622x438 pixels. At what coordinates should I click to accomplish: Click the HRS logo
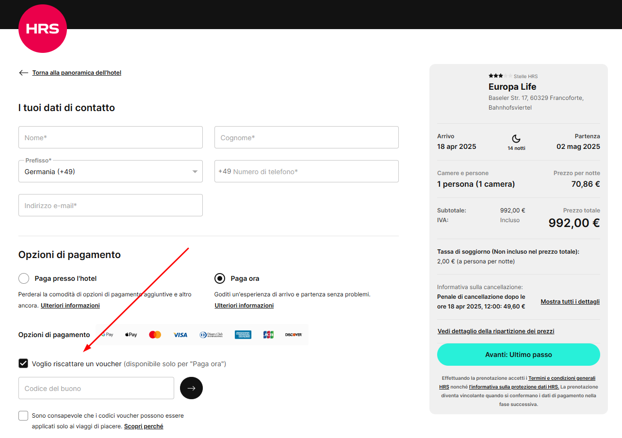pyautogui.click(x=43, y=29)
